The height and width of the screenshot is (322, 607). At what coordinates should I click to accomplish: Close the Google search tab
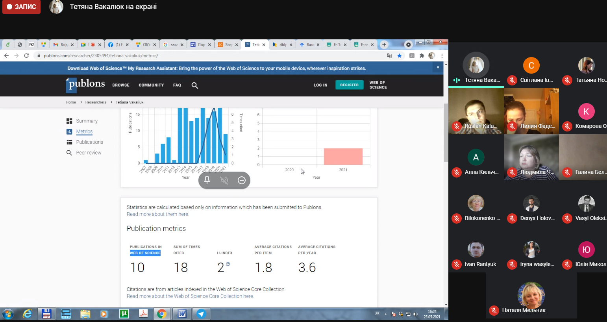point(182,45)
